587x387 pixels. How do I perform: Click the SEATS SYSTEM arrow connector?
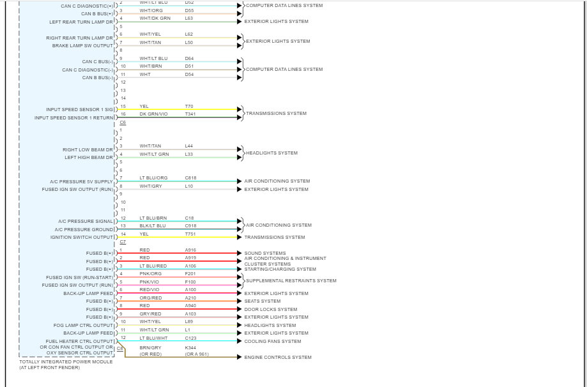(239, 301)
